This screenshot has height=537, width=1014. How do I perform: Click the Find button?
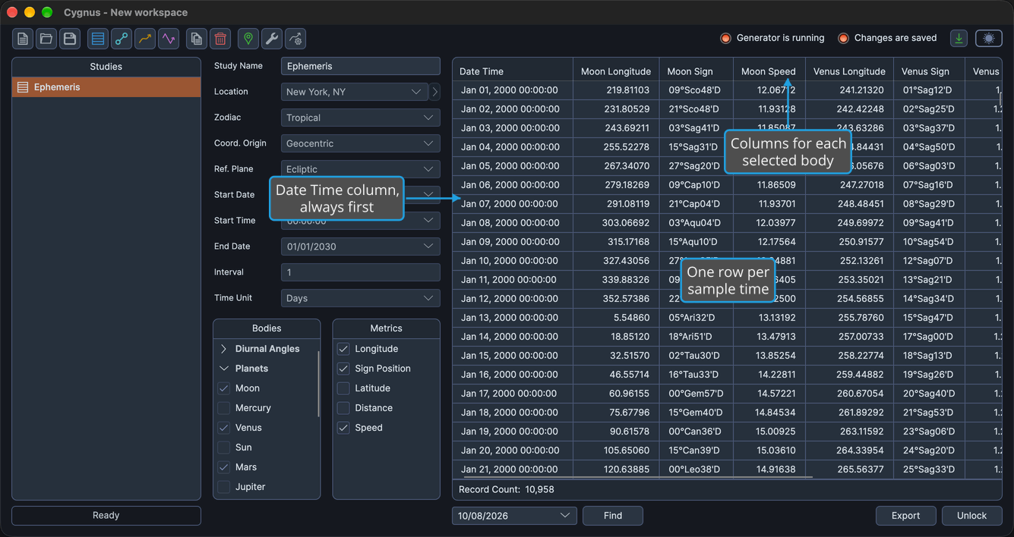pos(613,516)
